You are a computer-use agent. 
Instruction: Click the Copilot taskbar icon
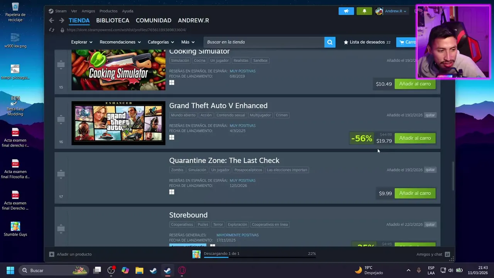[x=125, y=270]
